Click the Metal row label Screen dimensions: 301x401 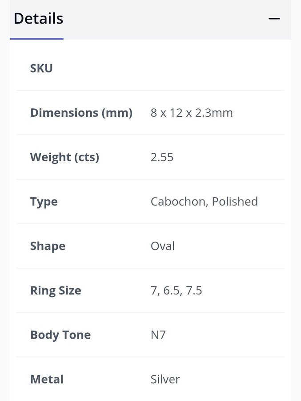click(x=47, y=380)
